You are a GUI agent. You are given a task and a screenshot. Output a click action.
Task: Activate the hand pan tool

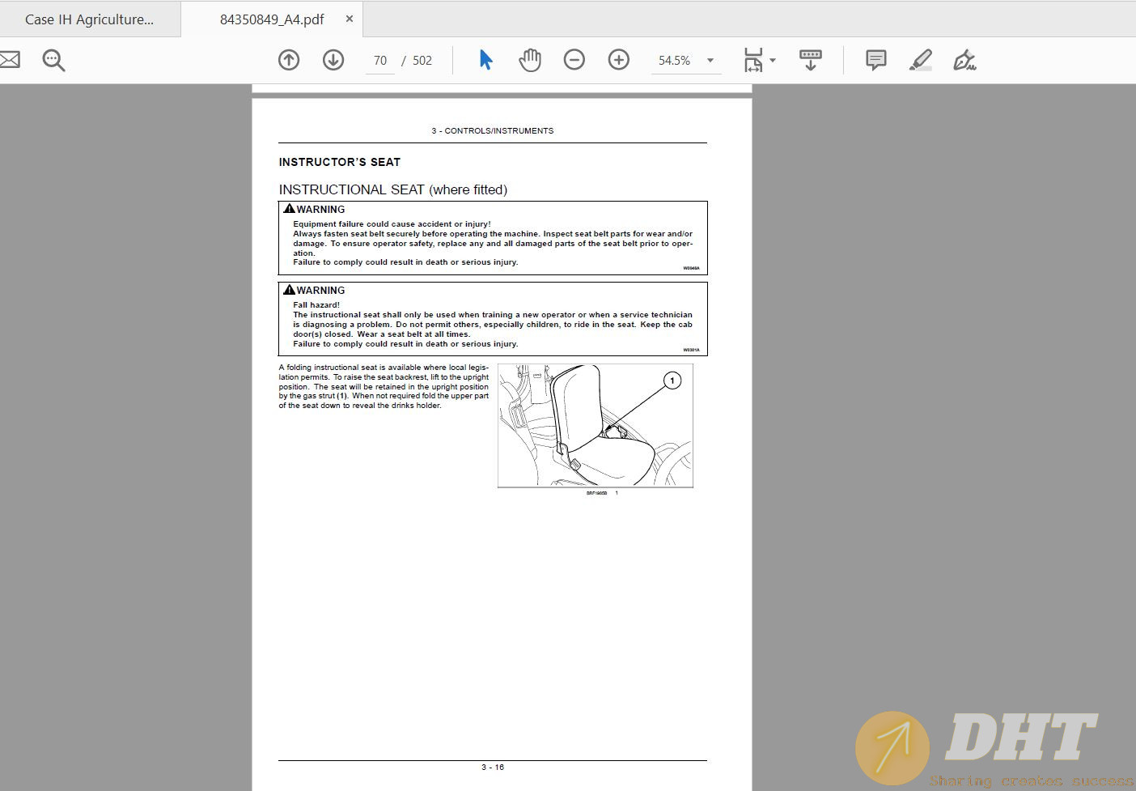pyautogui.click(x=530, y=60)
